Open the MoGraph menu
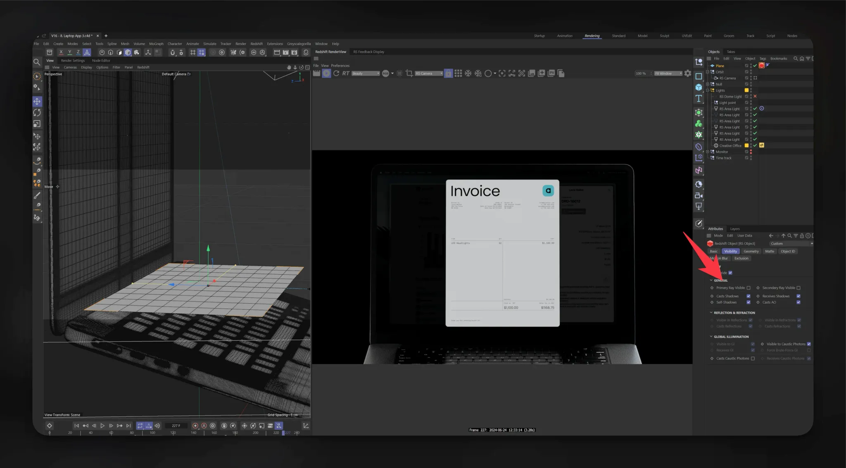 coord(156,43)
